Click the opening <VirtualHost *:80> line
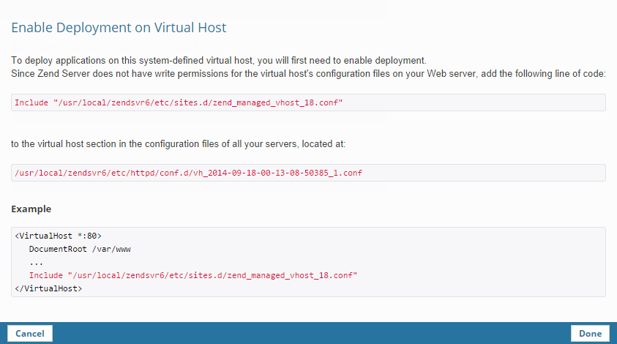617x344 pixels. click(58, 236)
